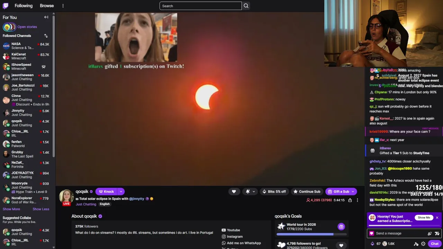Open the channel points balance icon

pyautogui.click(x=372, y=244)
